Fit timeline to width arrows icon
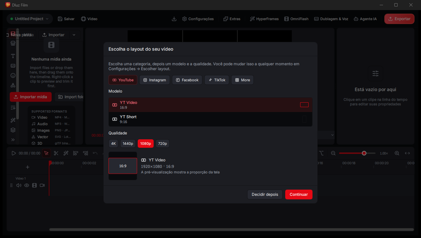Screen dimensions: 421x238 407,153
